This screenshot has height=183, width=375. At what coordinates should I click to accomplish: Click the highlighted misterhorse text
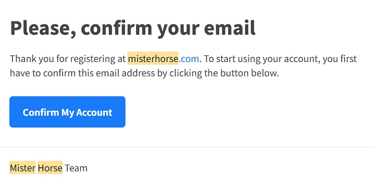click(x=153, y=58)
